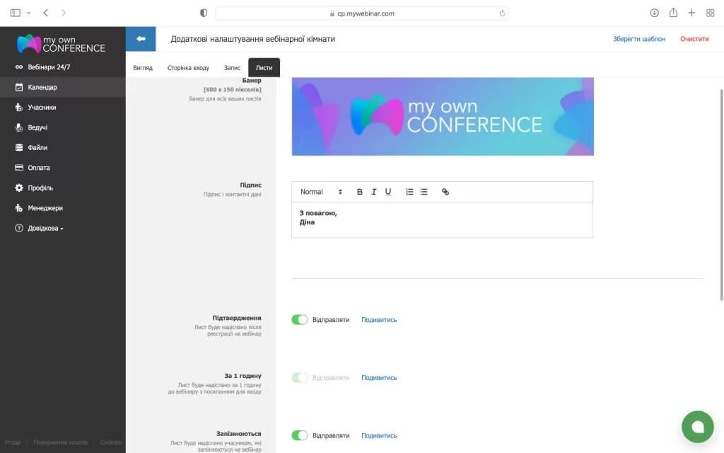
Task: Open the Normal text style dropdown
Action: (x=321, y=192)
